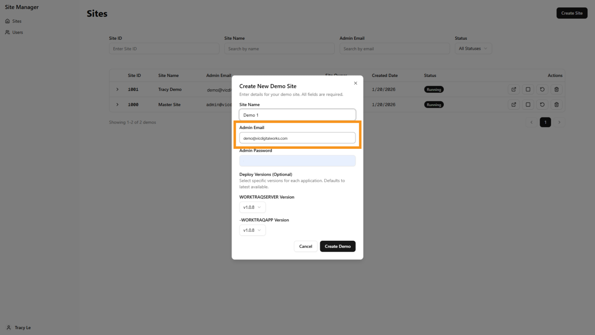Click the Create Demo button

pos(338,246)
